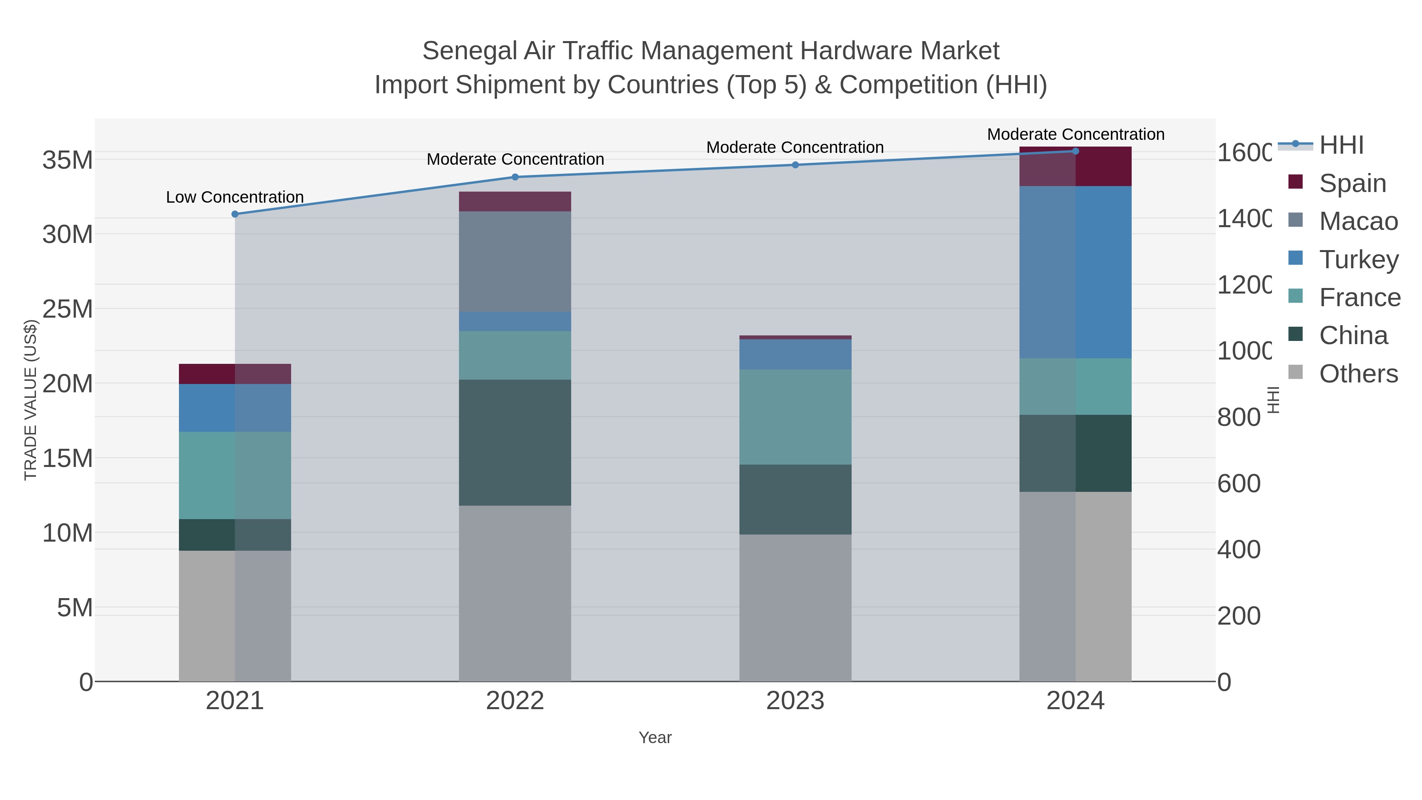The width and height of the screenshot is (1422, 800).
Task: Click the 20M y-axis tick label
Action: (x=67, y=384)
